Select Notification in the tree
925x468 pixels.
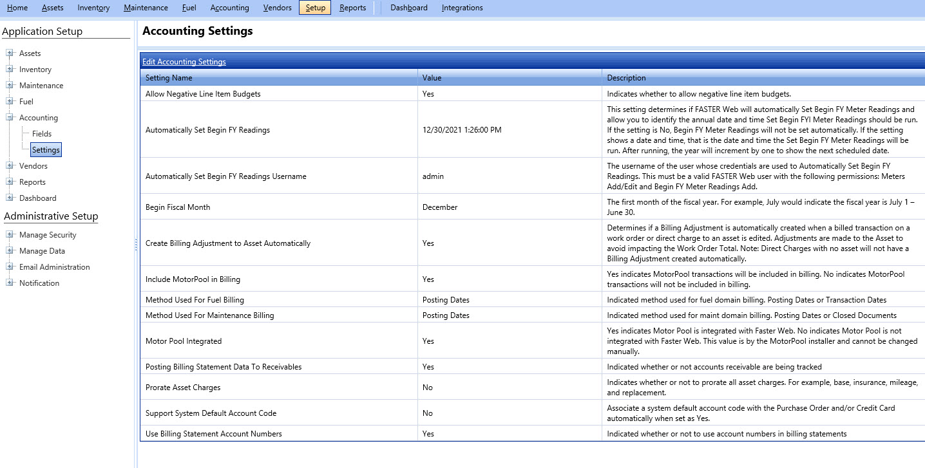point(39,283)
